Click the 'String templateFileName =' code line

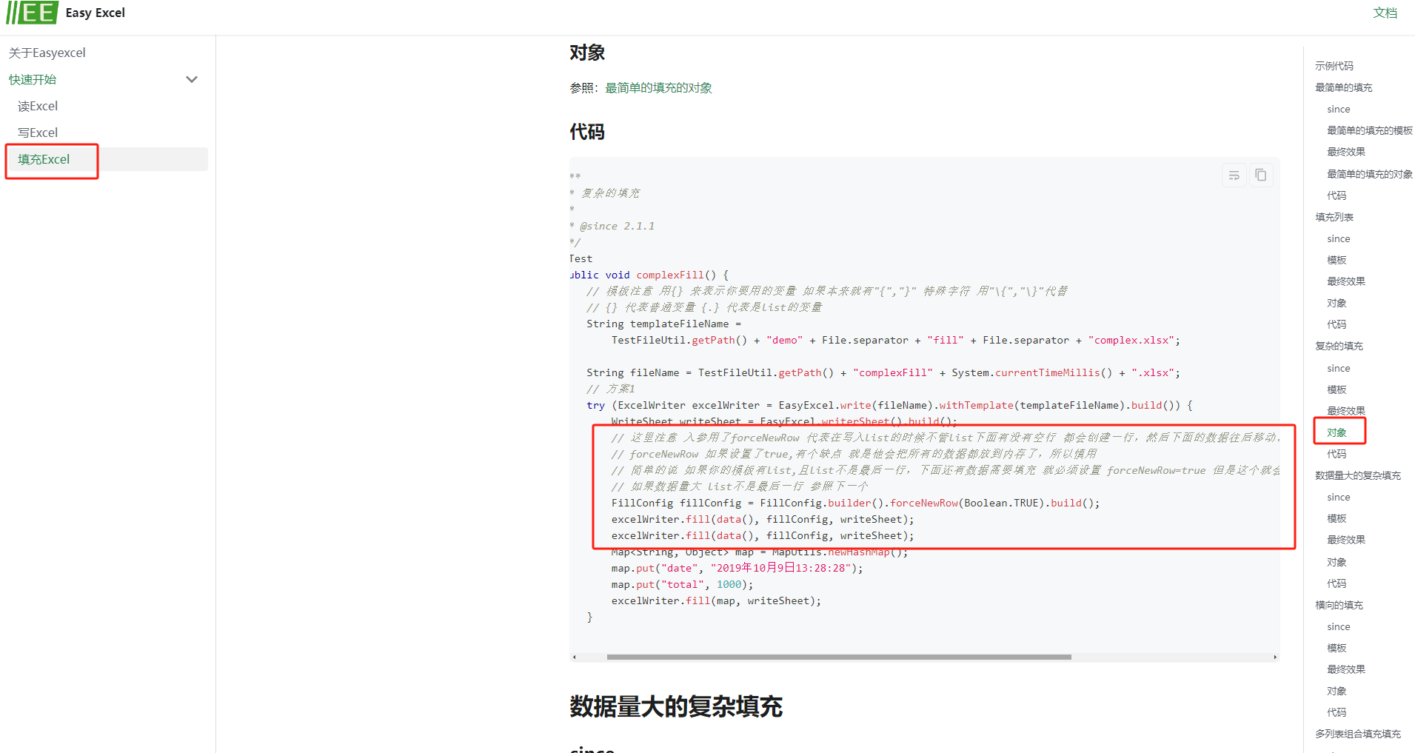click(x=664, y=324)
